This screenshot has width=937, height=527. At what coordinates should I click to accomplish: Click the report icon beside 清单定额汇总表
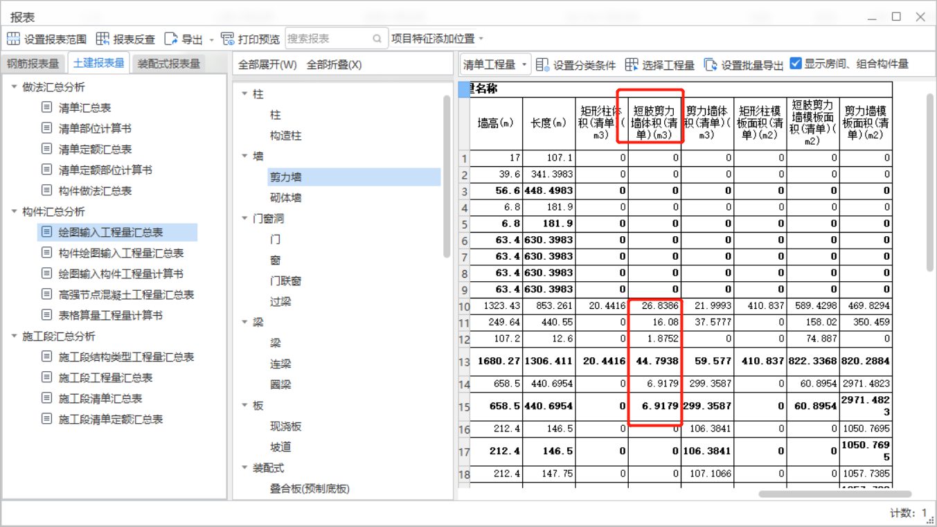tap(46, 149)
